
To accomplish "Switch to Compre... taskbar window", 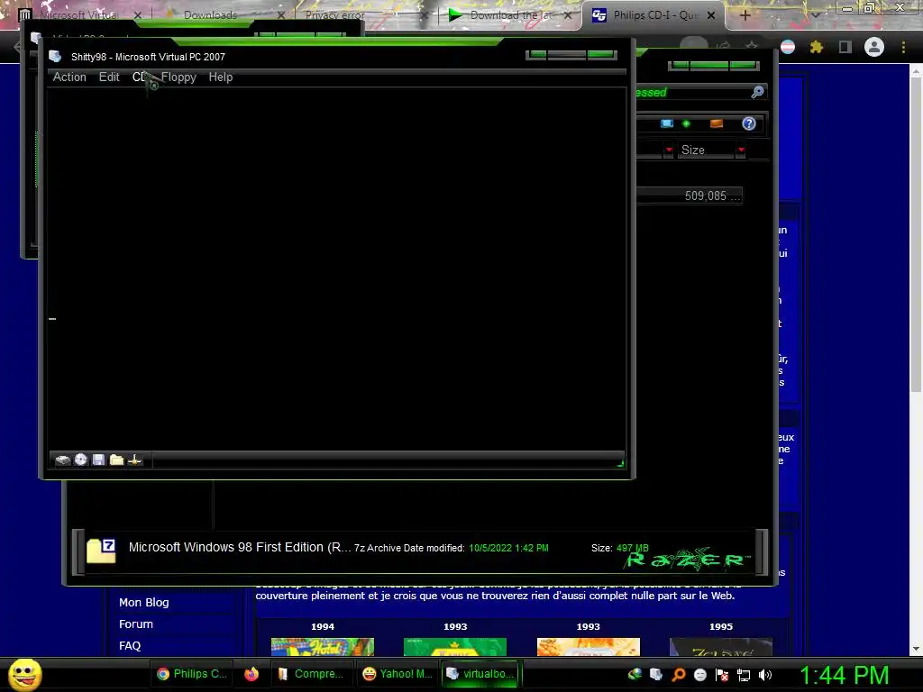I will pos(311,674).
